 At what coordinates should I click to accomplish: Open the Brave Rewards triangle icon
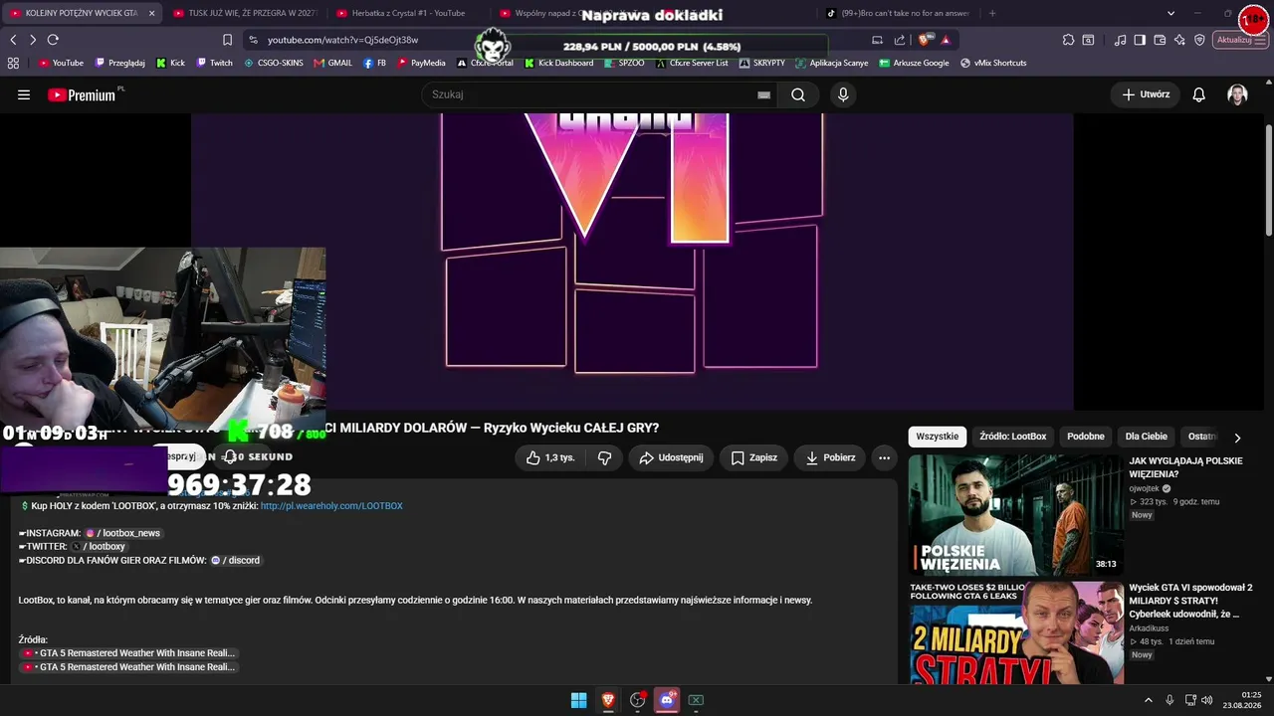click(x=946, y=40)
